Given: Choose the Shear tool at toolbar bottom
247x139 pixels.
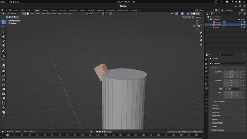Looking at the screenshot, I should pos(4,112).
